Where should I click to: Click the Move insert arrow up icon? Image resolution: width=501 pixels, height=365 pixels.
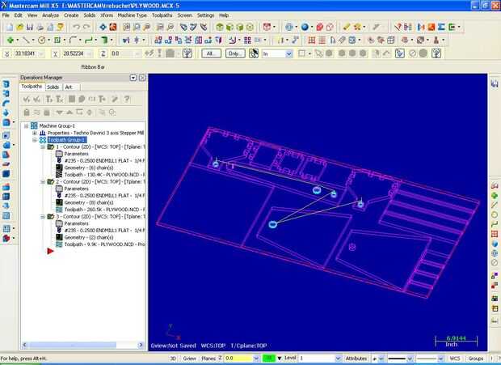[x=69, y=112]
